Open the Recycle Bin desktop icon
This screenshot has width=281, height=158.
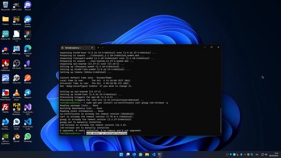click(5, 6)
